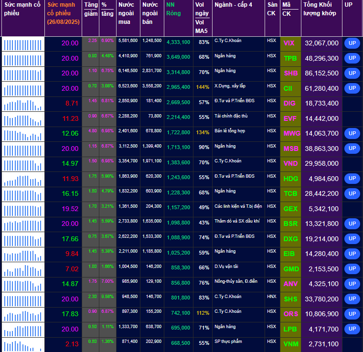363x352 pixels.
Task: Click stock strength value 19.52
Action: click(x=70, y=209)
